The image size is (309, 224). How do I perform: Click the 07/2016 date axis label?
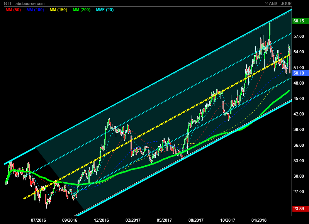coord(38,220)
